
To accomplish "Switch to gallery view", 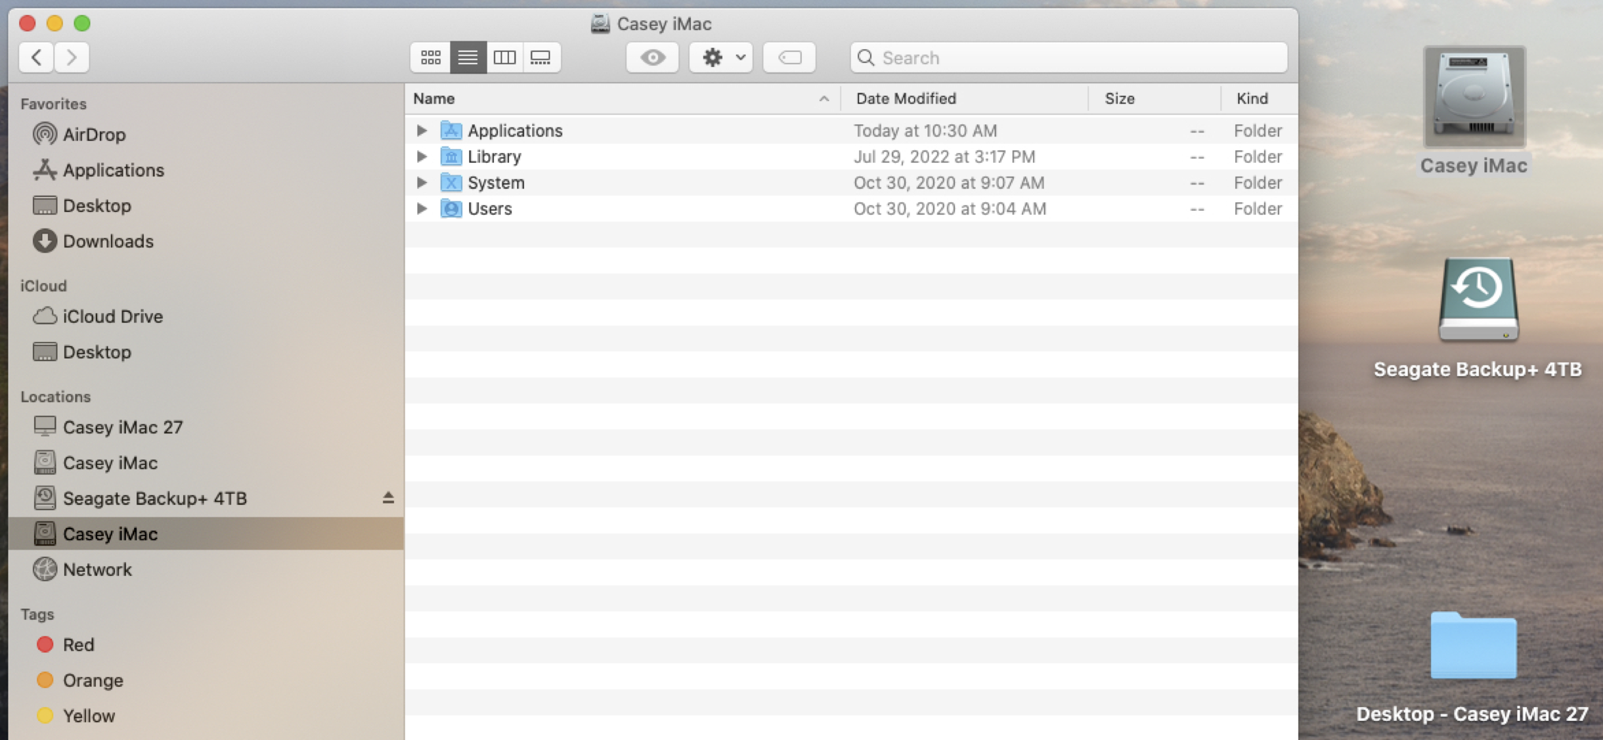I will pyautogui.click(x=541, y=58).
